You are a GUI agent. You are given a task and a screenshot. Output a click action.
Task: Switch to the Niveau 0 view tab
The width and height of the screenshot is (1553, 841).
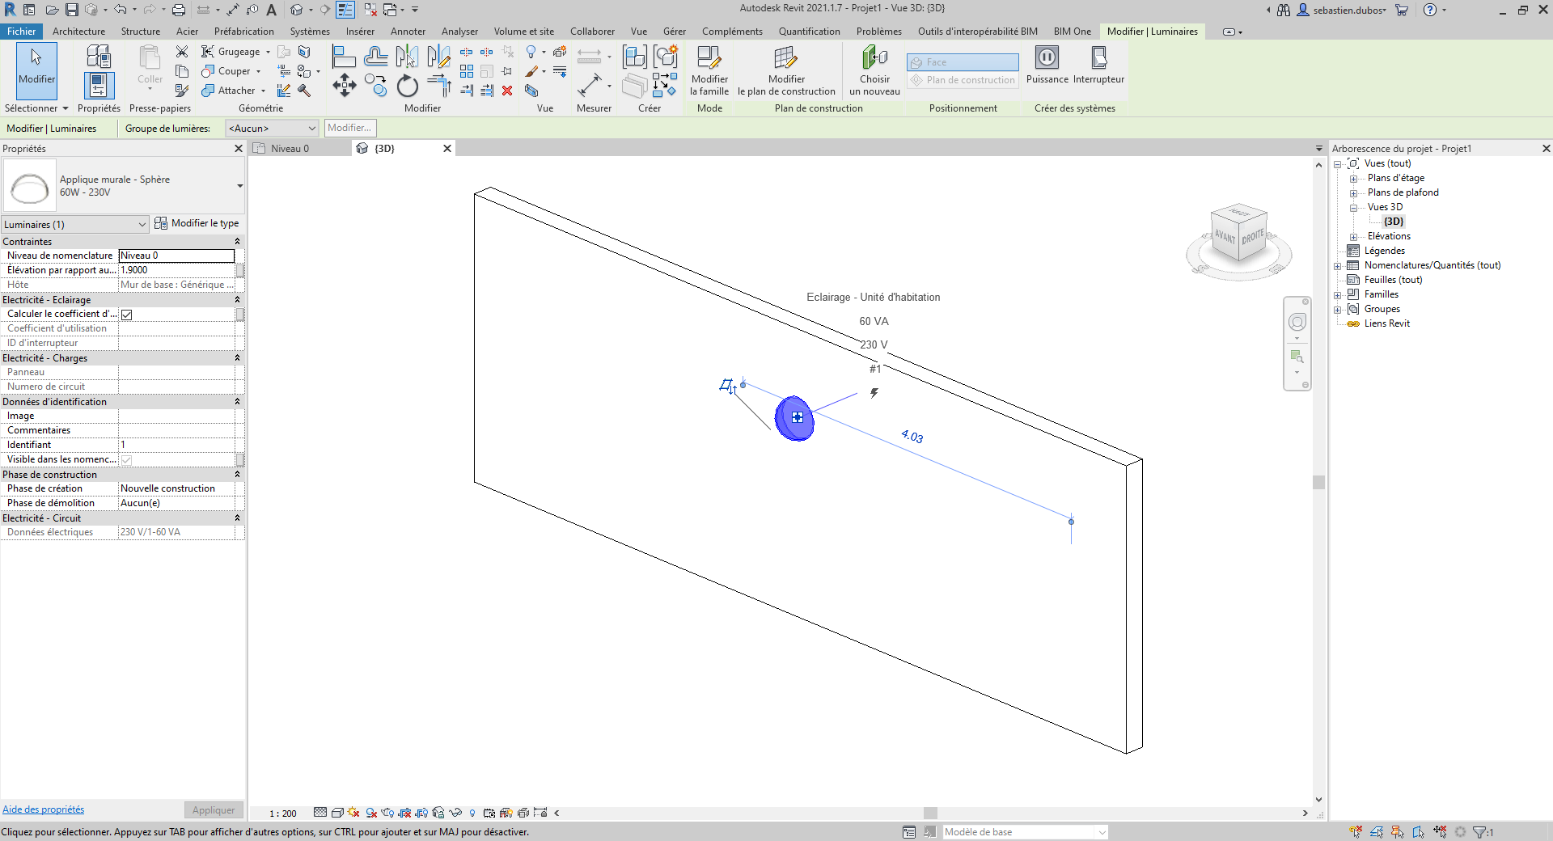pos(290,149)
